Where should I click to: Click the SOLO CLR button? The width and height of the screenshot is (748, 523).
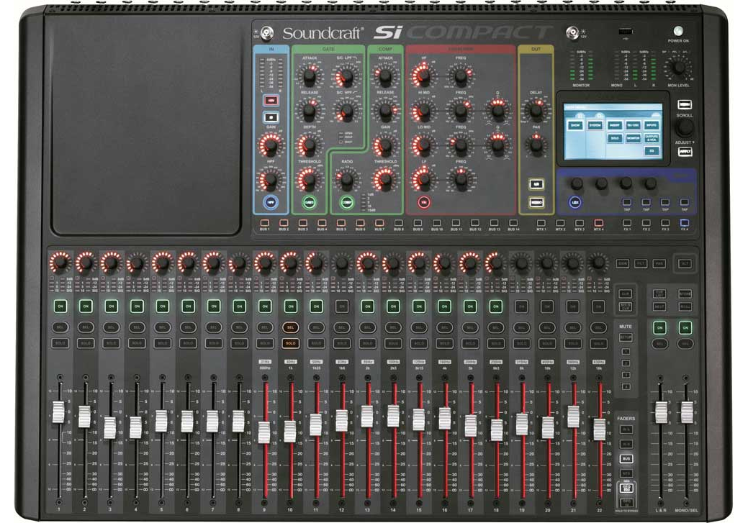[626, 306]
